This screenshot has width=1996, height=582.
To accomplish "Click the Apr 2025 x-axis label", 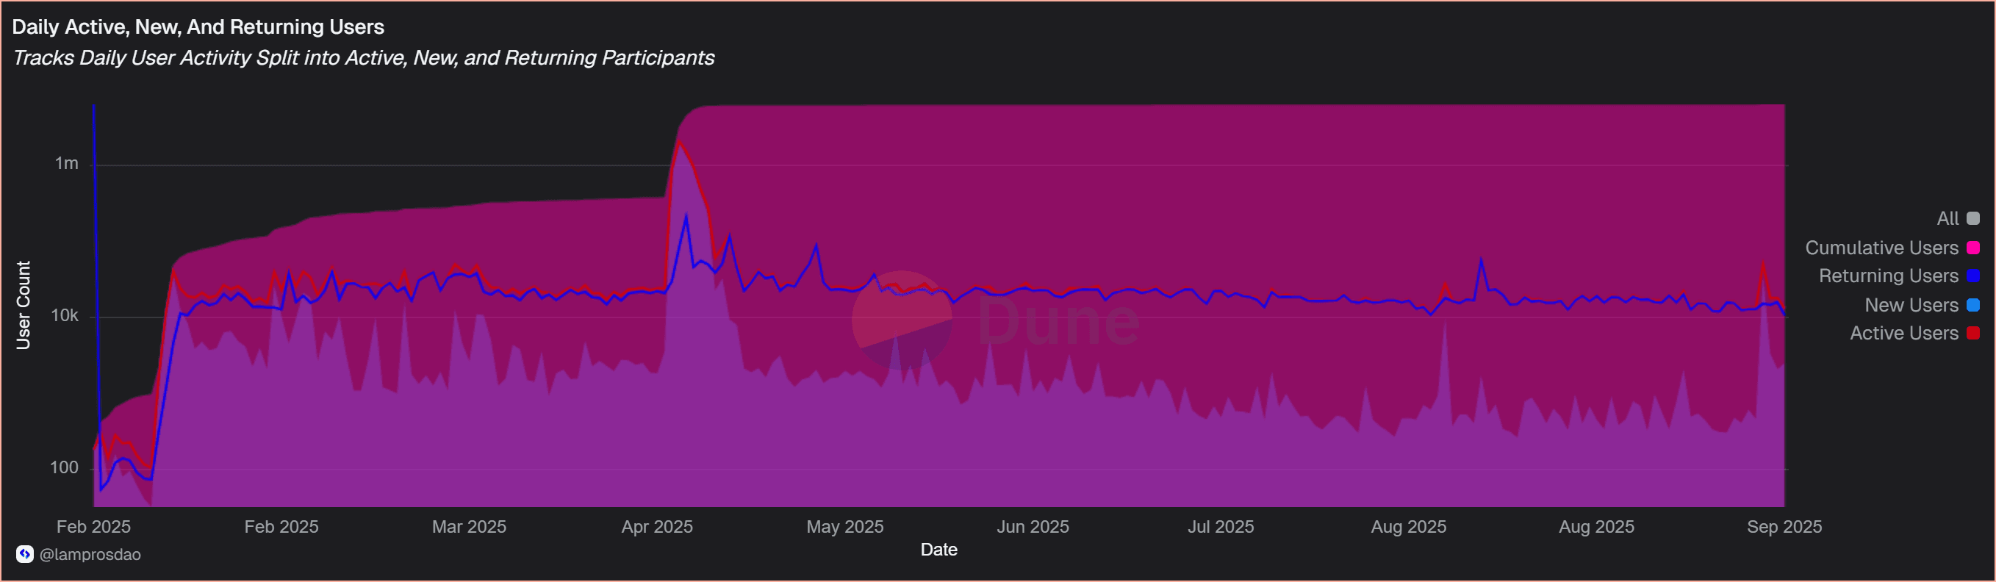I will (x=657, y=527).
